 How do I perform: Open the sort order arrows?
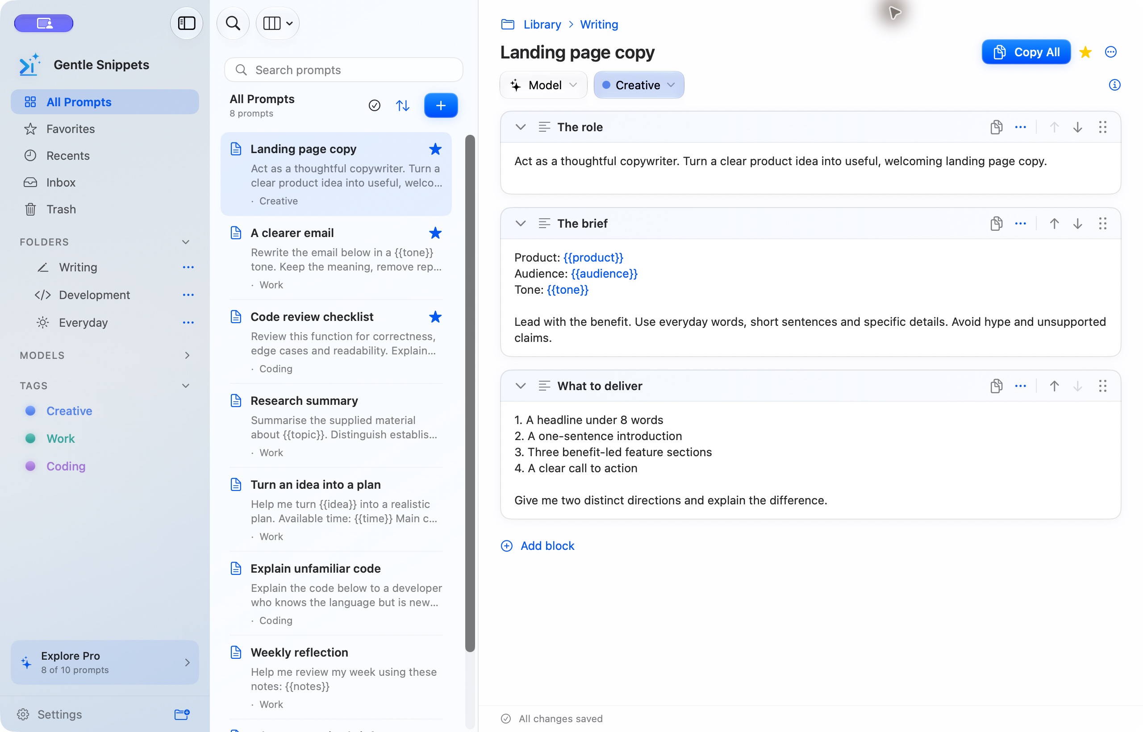pos(402,105)
